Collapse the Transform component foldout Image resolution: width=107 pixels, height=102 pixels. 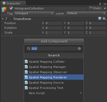pos(3,19)
